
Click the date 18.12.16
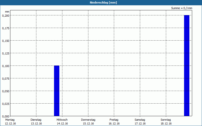click(166, 123)
